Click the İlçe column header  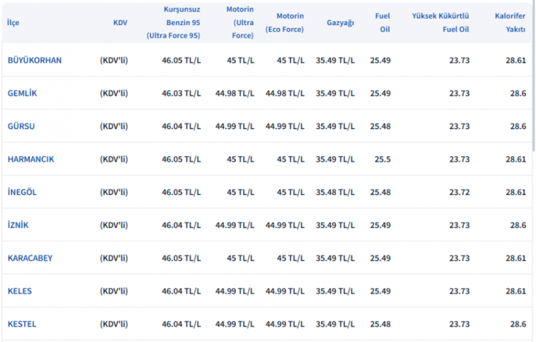[14, 23]
